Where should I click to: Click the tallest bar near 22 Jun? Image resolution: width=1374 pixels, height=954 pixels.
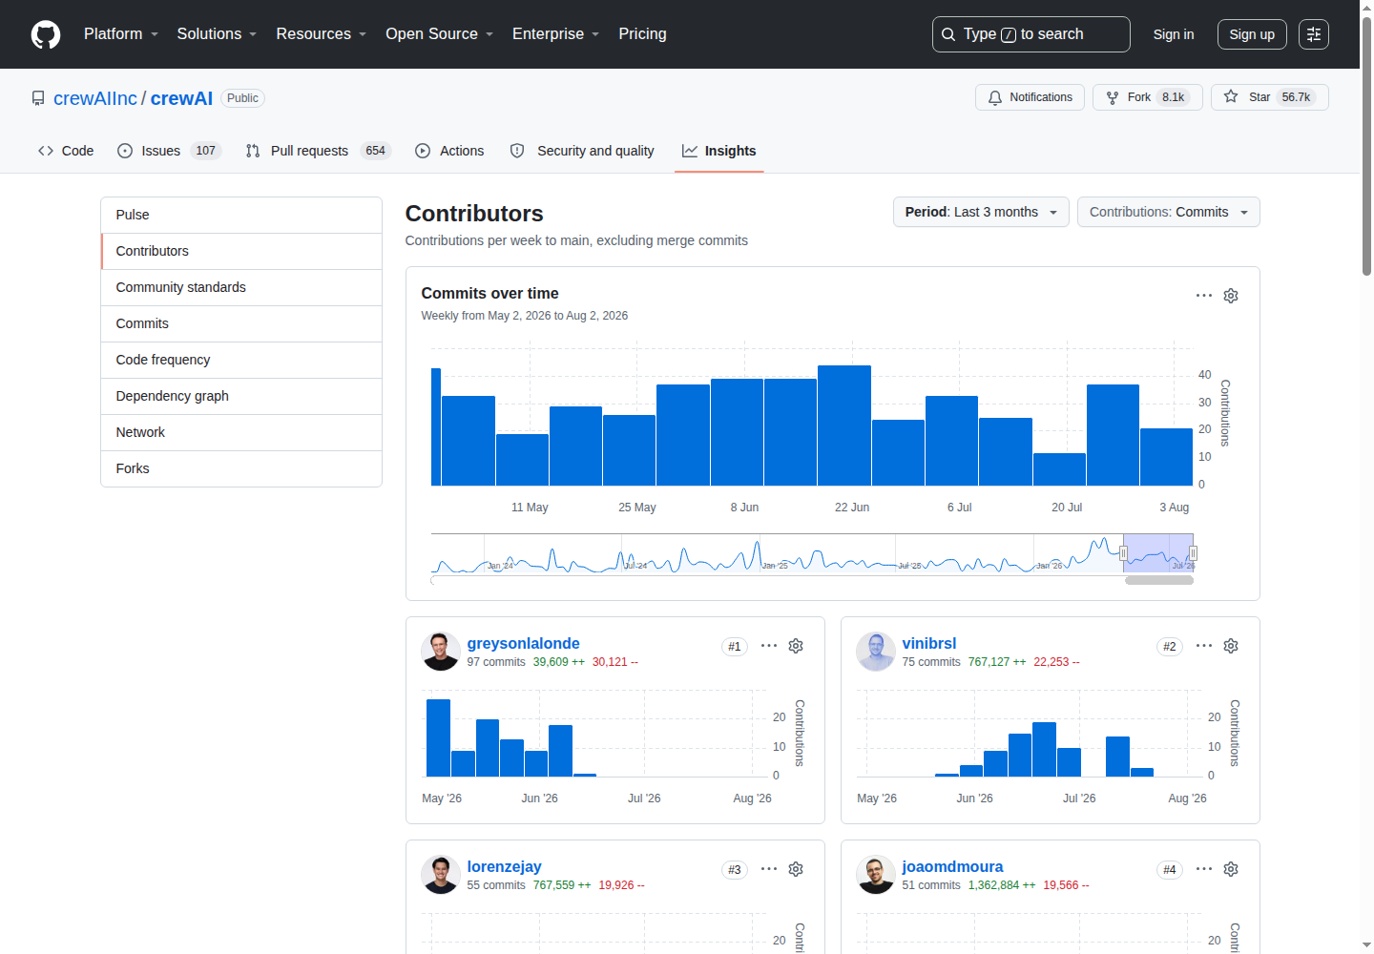pos(844,425)
